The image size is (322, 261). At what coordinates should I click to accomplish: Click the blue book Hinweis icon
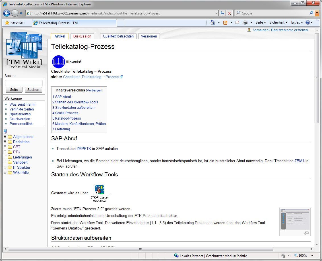59,62
